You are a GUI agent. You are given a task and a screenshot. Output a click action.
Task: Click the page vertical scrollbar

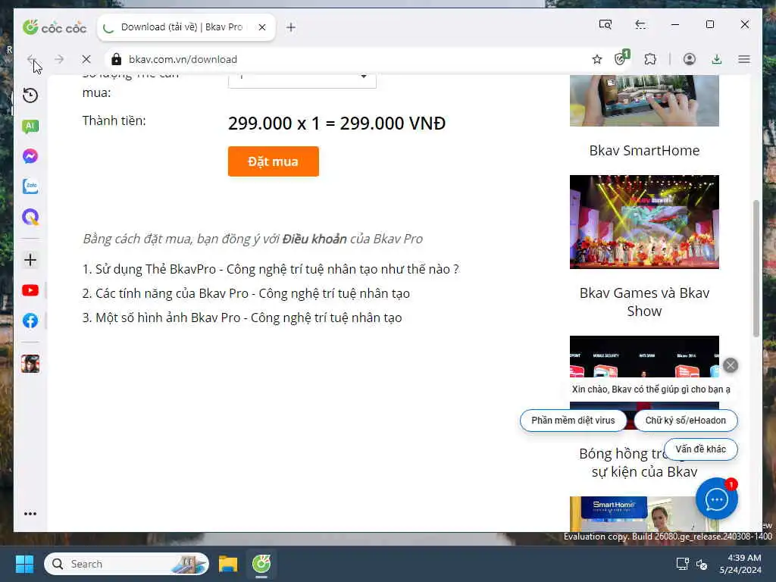756,268
